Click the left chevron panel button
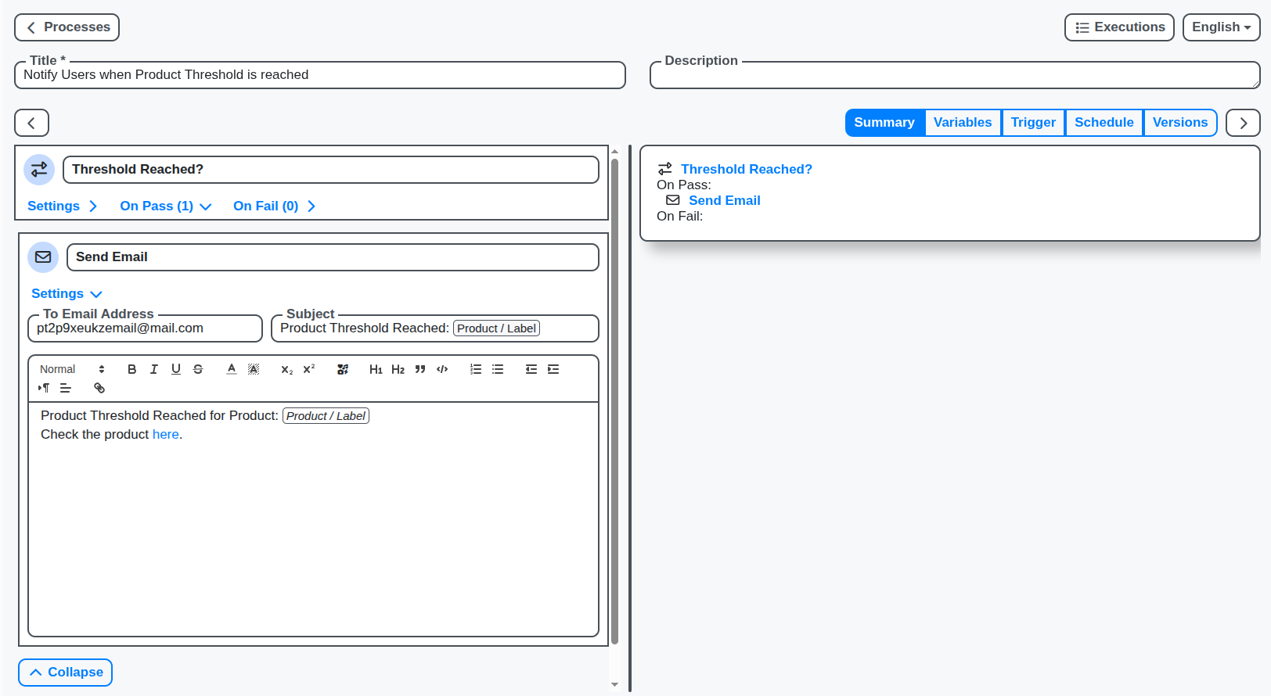 pos(31,123)
